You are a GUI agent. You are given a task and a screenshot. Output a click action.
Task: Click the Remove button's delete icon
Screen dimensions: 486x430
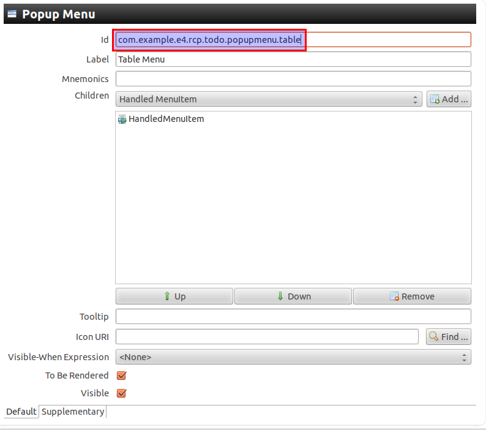pos(395,296)
